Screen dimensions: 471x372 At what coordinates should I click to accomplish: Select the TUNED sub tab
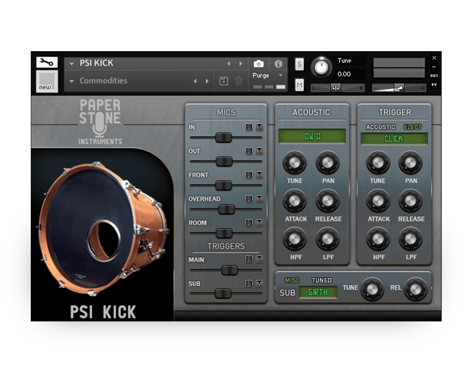[322, 280]
